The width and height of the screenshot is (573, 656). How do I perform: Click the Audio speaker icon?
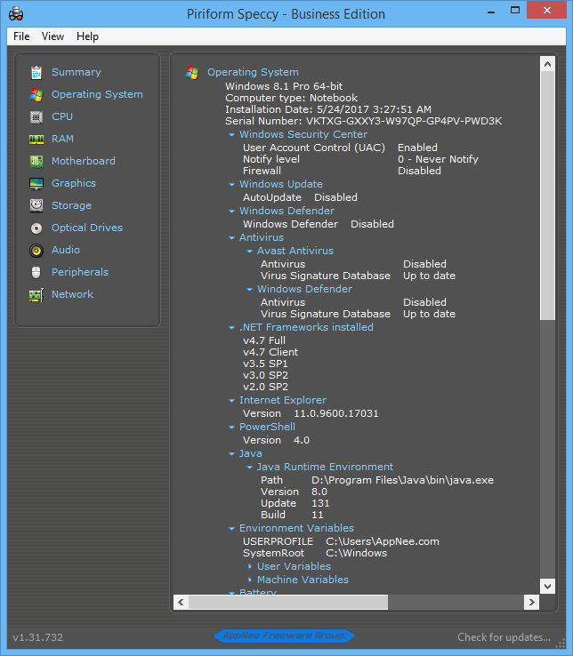[x=36, y=250]
